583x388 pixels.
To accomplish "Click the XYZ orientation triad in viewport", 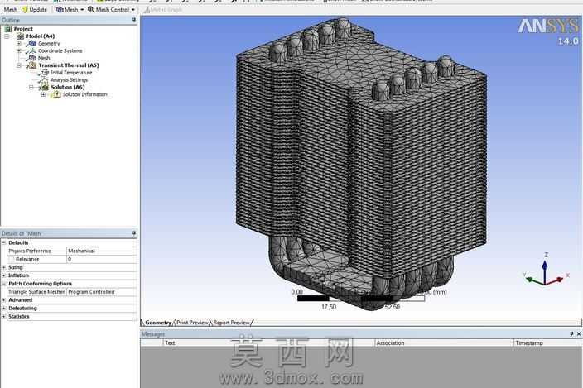I will (546, 271).
